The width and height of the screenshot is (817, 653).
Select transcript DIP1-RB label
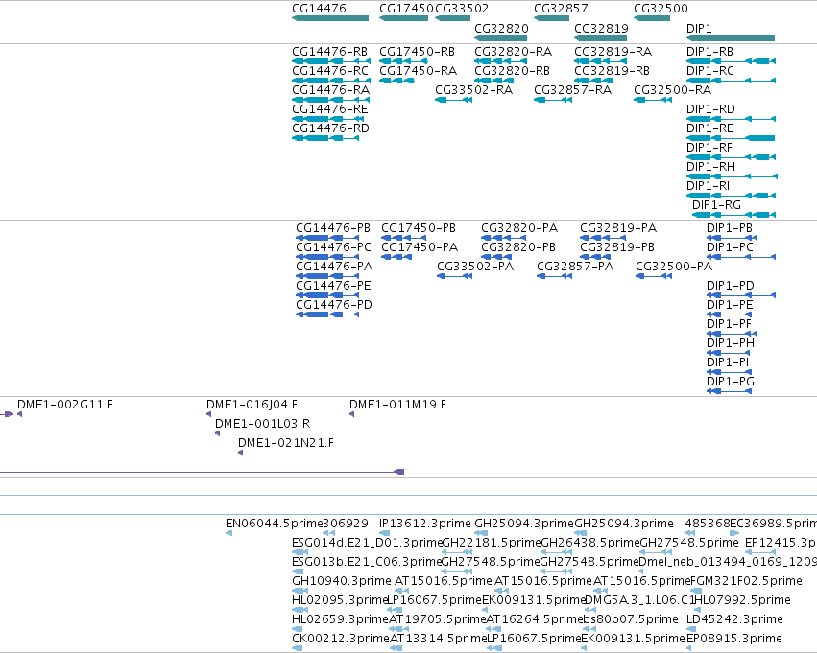(709, 52)
